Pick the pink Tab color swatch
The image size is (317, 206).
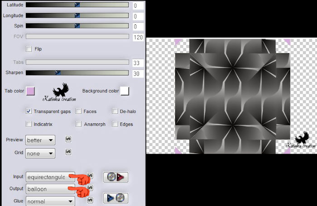click(x=31, y=91)
